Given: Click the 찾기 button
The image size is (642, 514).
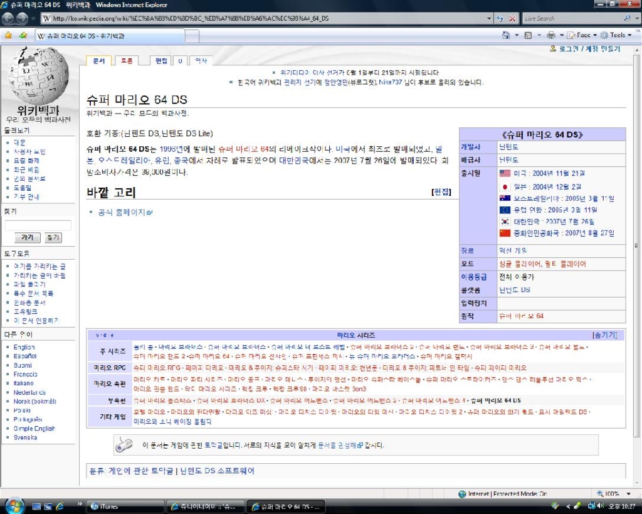Looking at the screenshot, I should tap(53, 237).
